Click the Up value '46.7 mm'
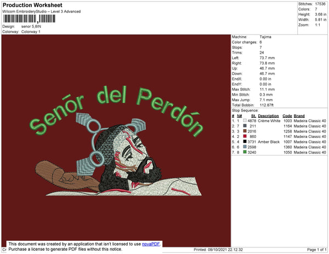 [x=267, y=68]
